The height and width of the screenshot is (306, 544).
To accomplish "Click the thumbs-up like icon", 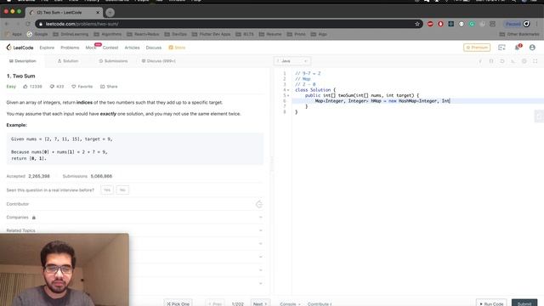I will pyautogui.click(x=25, y=87).
